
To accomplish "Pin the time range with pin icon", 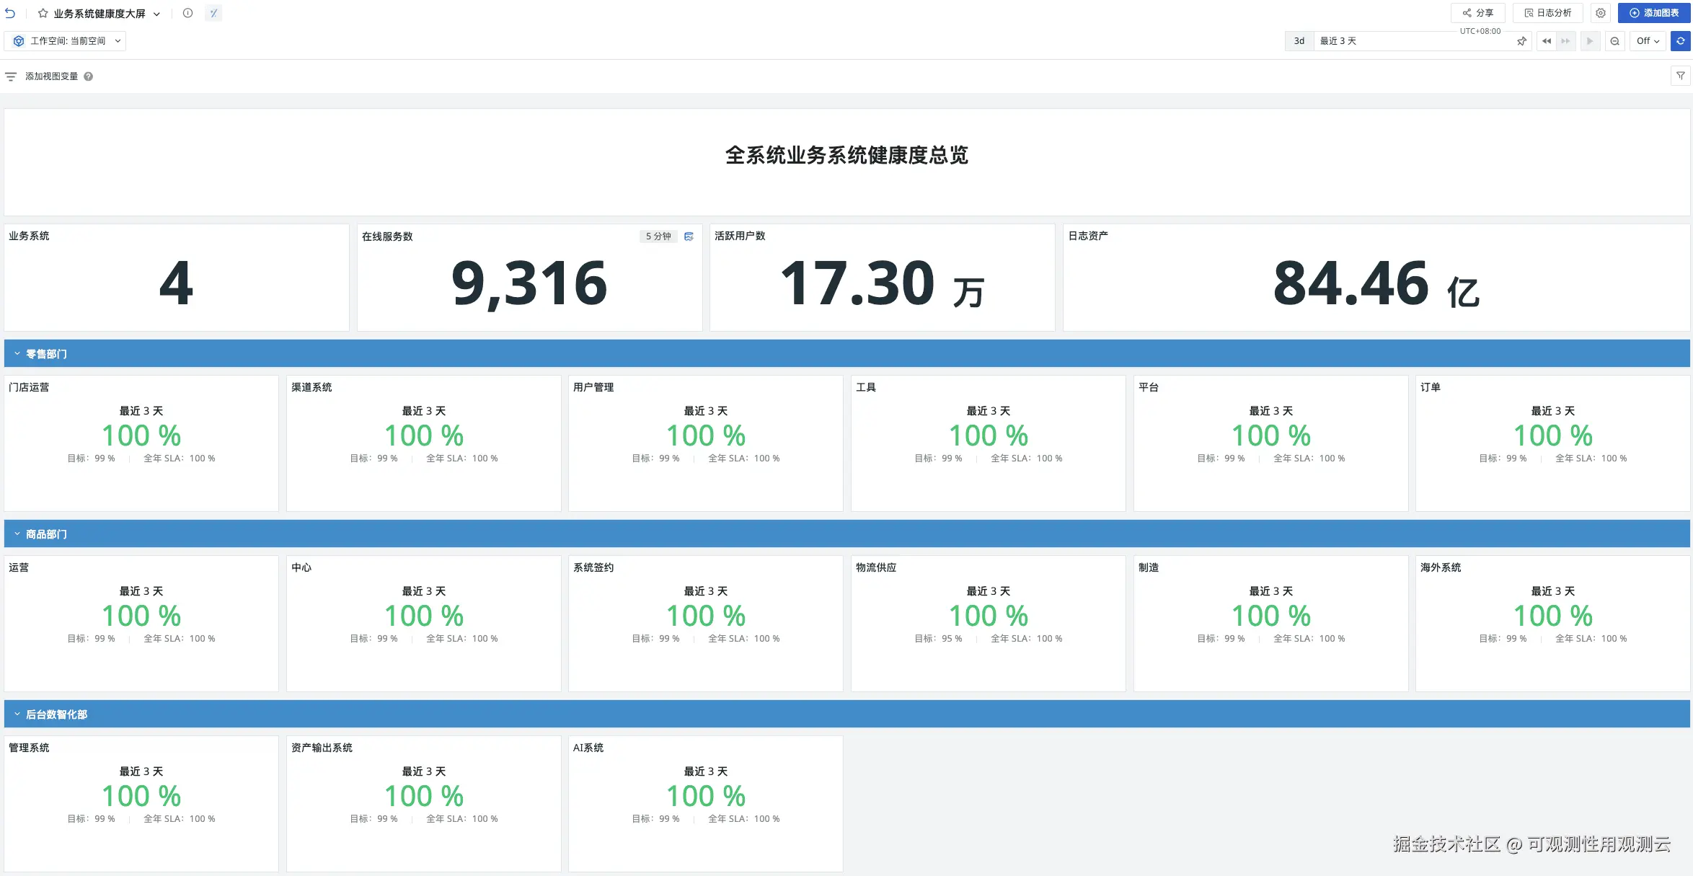I will tap(1521, 41).
